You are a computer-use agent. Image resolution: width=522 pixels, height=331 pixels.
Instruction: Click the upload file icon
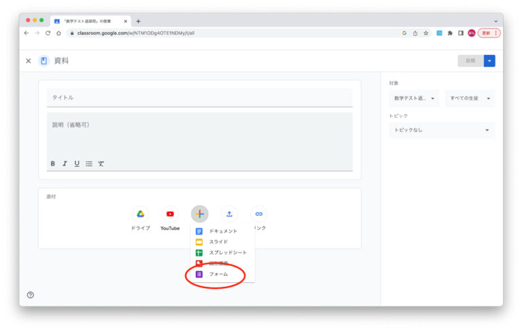(x=229, y=214)
